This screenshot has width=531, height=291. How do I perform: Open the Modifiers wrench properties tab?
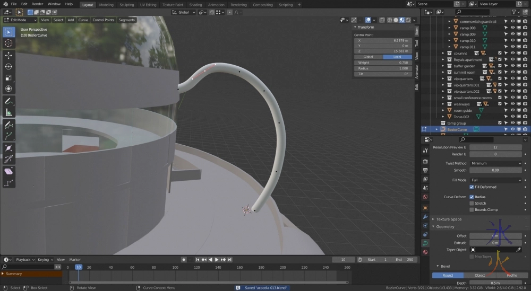coord(425,217)
